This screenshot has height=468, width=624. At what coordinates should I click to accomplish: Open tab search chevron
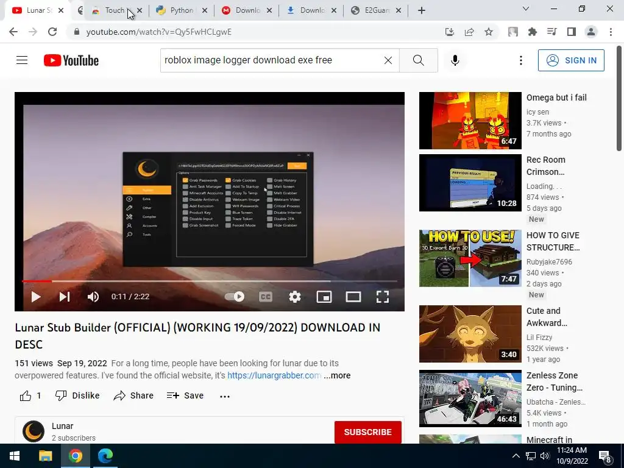[x=526, y=9]
